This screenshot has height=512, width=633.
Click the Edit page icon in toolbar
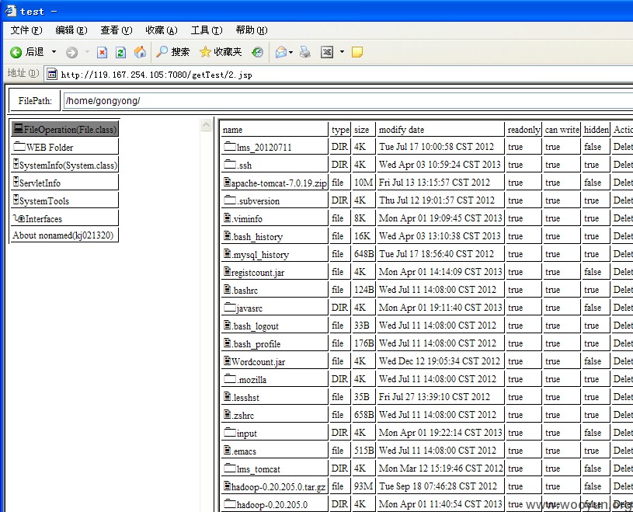326,52
